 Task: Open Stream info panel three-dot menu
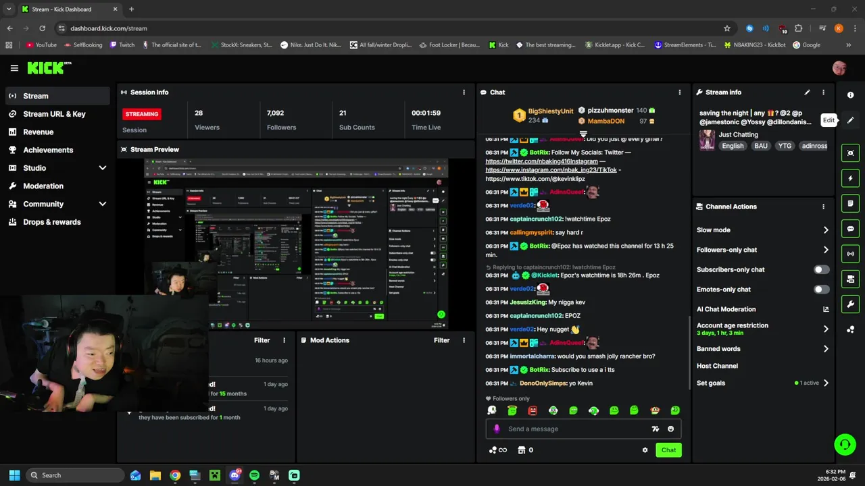tap(823, 92)
